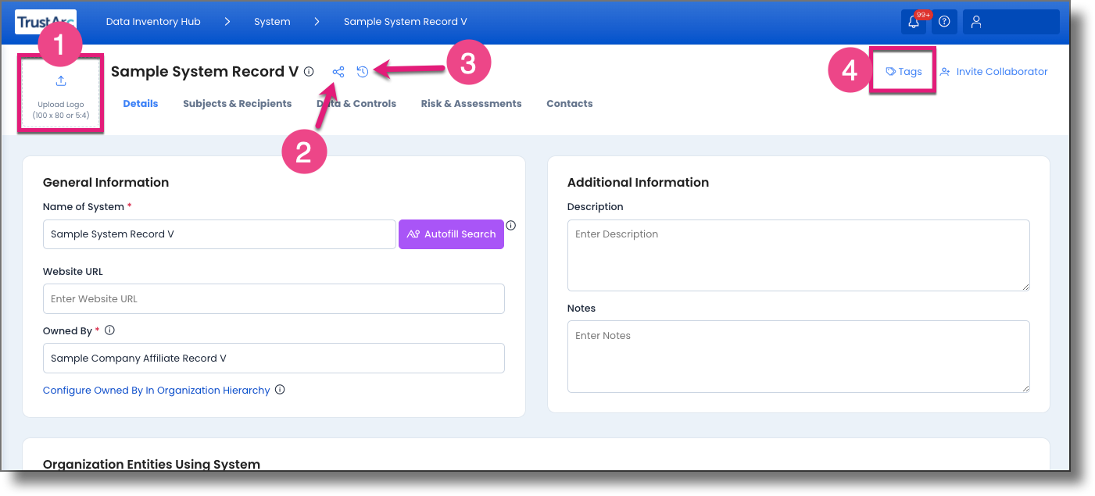Screen dimensions: 1095x496
Task: Open the Data & Controls tab
Action: click(356, 103)
